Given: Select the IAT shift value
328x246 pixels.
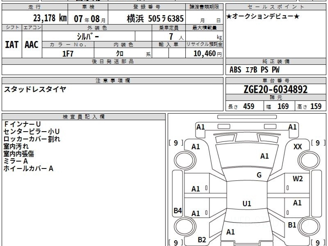Looking at the screenshot, I should pos(12,45).
